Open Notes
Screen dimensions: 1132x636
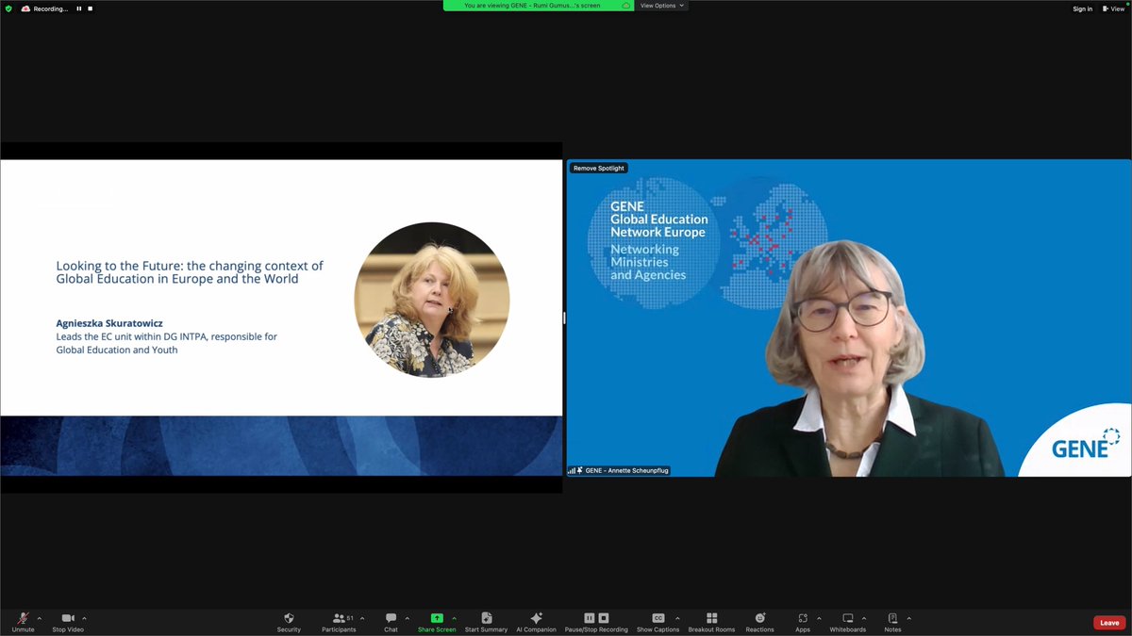(892, 622)
